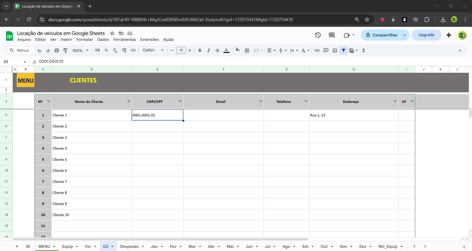The height and width of the screenshot is (251, 472).
Task: Open version history clock icon
Action: (x=318, y=35)
